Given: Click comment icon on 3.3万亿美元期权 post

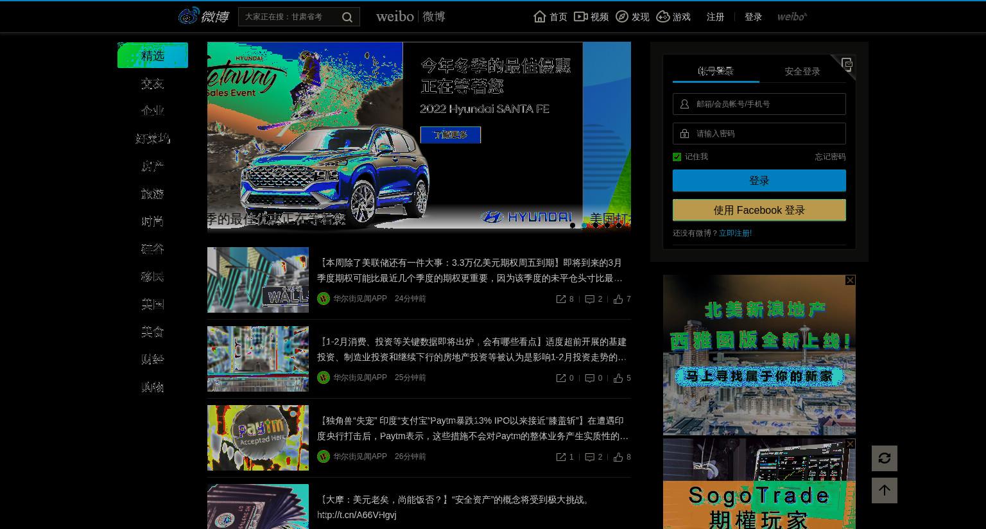Looking at the screenshot, I should tap(590, 299).
